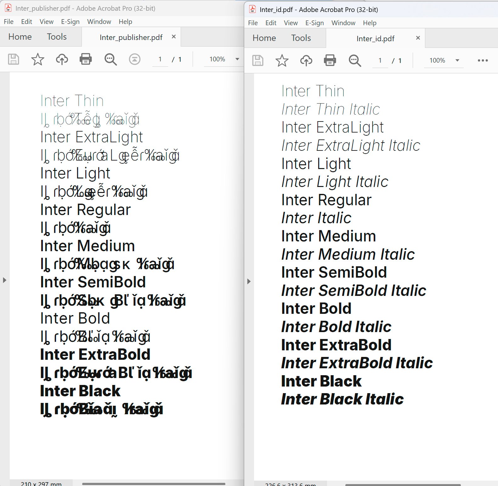498x486 pixels.
Task: Open E-Sign menu in Inter_publisher window
Action: tap(70, 22)
